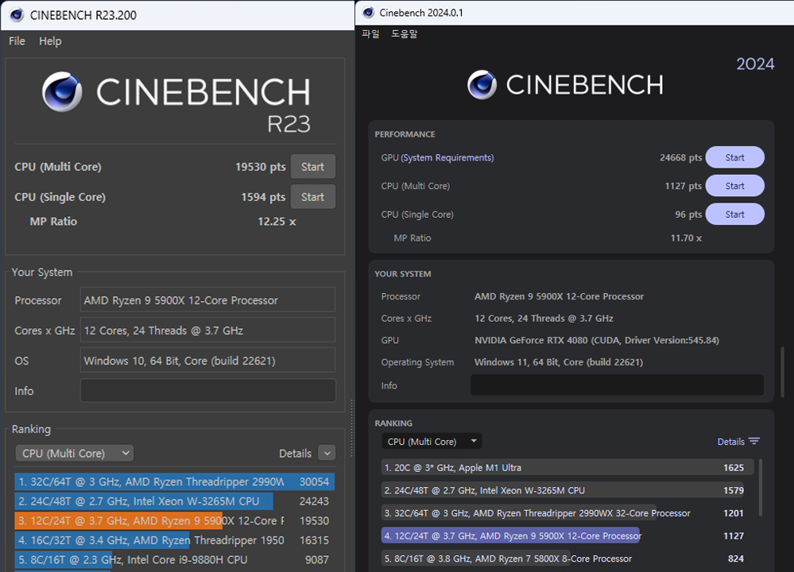The width and height of the screenshot is (794, 572).
Task: Click the 2024 single core score 96 pts
Action: pyautogui.click(x=688, y=214)
